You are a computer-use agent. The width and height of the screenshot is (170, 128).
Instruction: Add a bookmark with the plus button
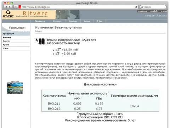16,7
